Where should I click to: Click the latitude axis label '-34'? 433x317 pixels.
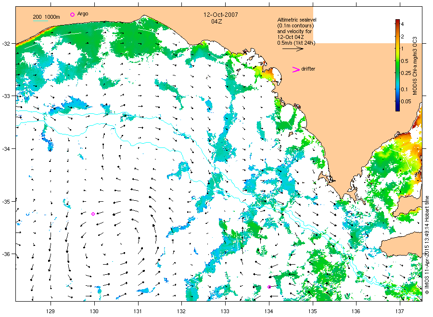point(6,149)
